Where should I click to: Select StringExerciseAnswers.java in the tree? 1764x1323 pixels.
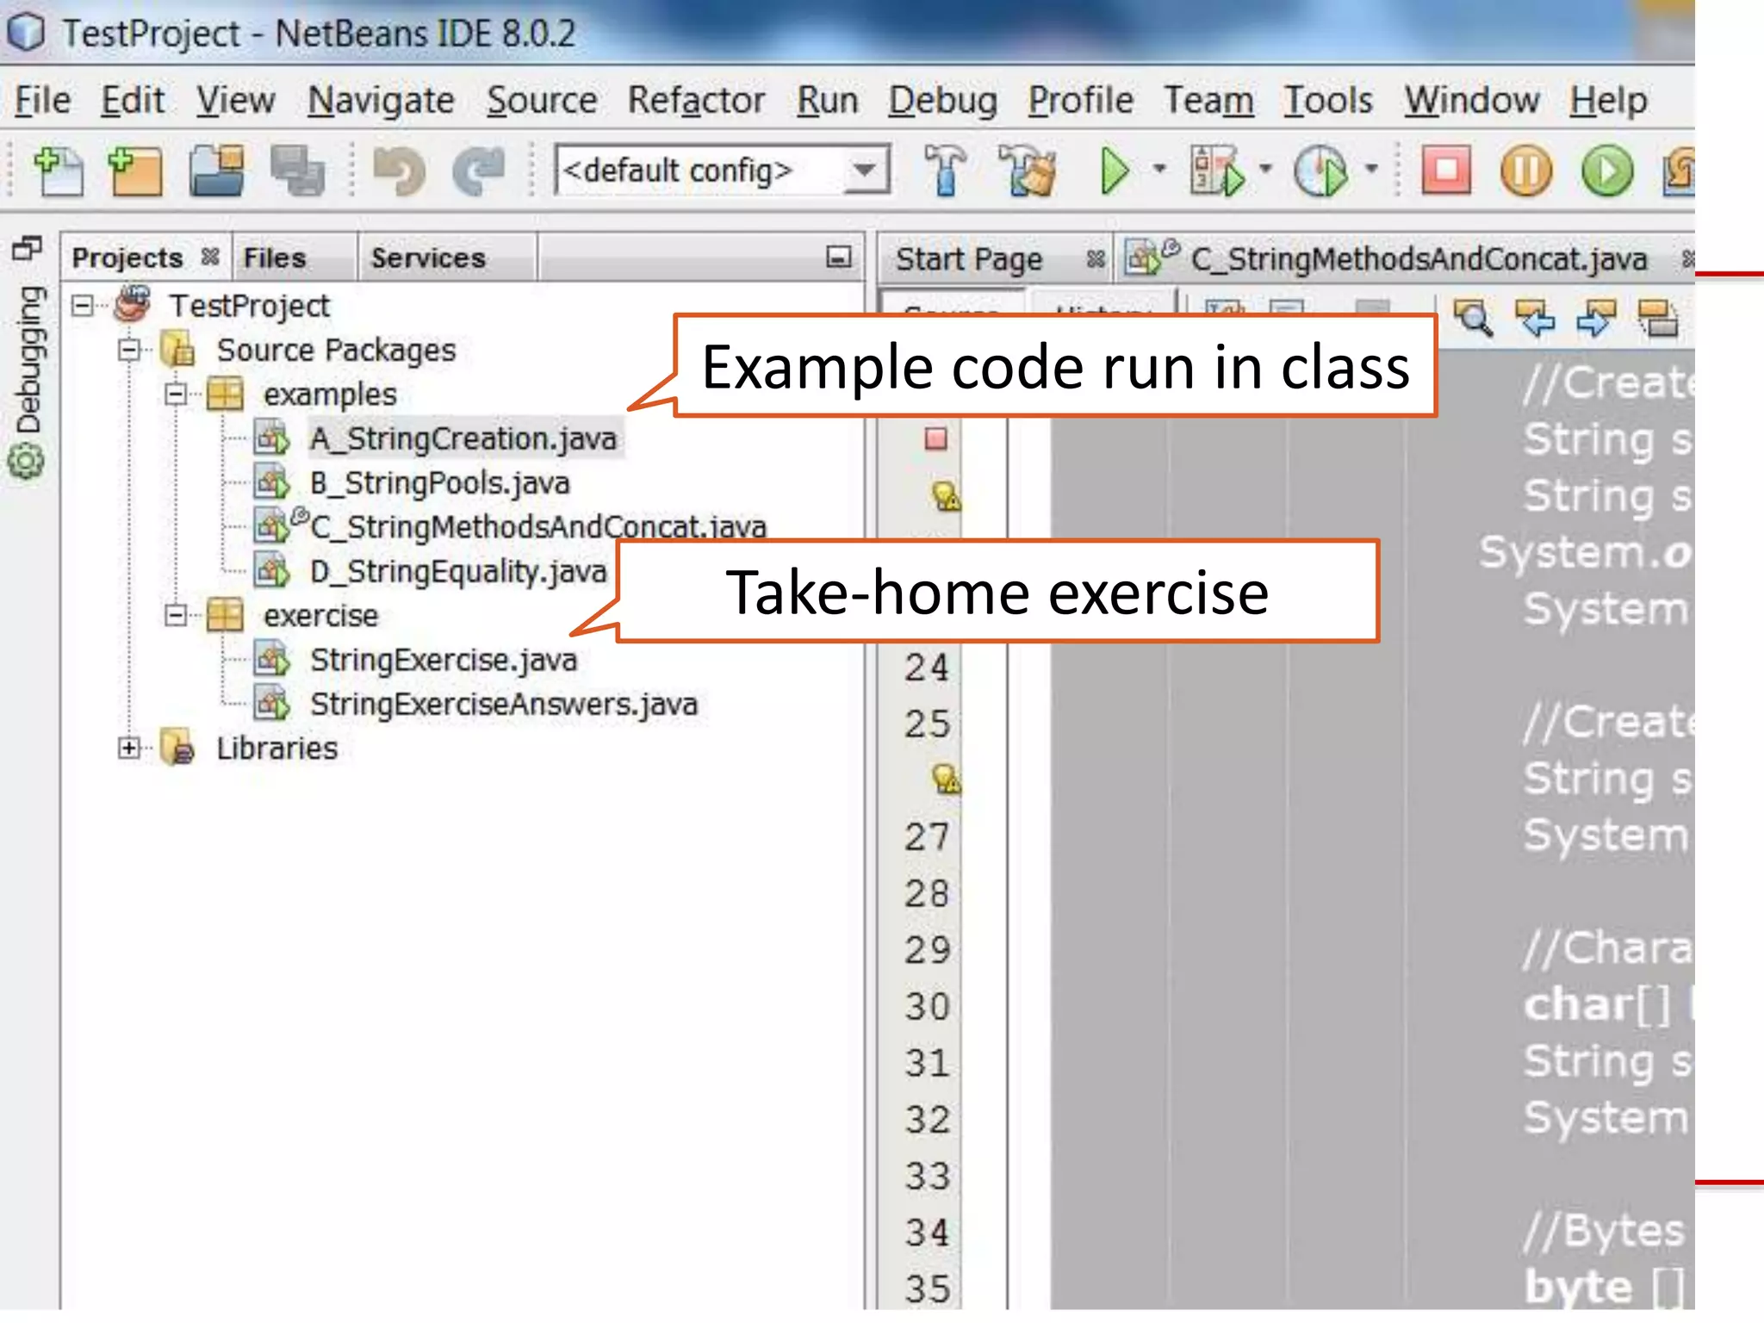[503, 704]
